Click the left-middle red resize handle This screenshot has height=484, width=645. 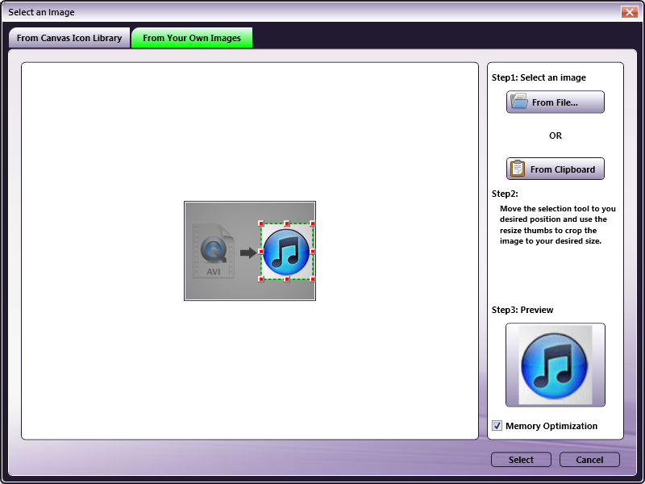tap(260, 251)
